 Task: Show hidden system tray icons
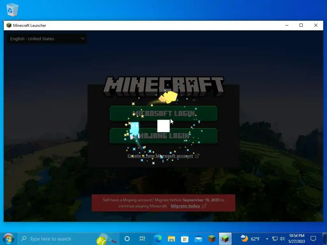[x=267, y=239]
